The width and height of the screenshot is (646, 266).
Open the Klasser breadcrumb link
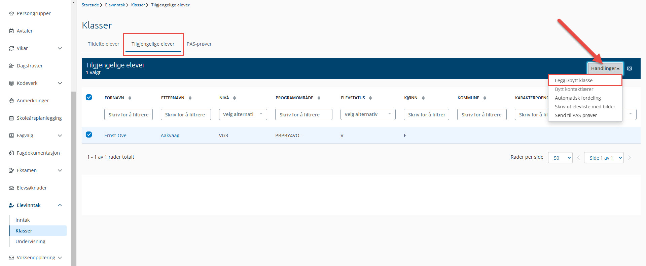(x=138, y=5)
